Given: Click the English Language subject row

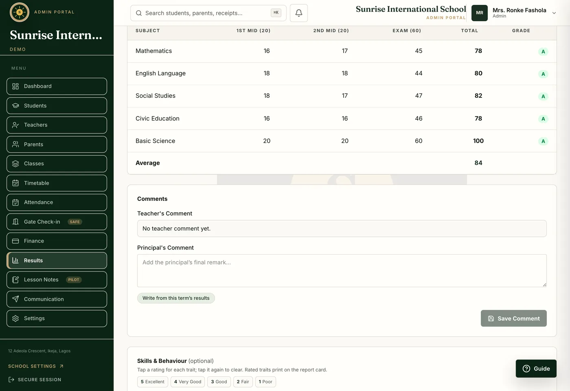Looking at the screenshot, I should pyautogui.click(x=342, y=74).
